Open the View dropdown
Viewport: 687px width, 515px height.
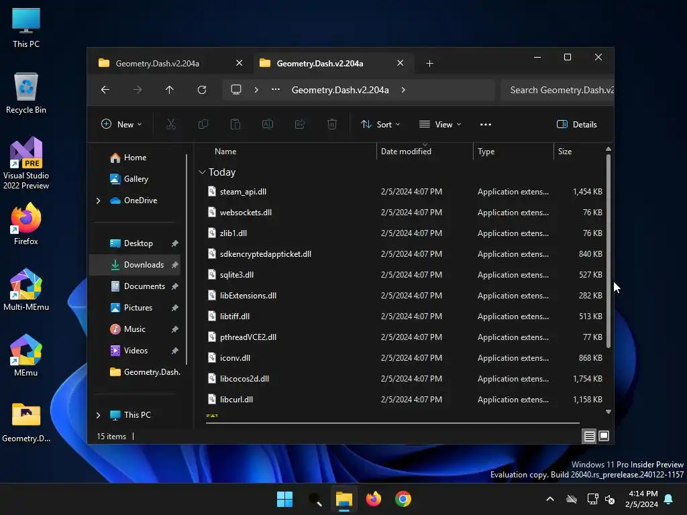point(440,124)
